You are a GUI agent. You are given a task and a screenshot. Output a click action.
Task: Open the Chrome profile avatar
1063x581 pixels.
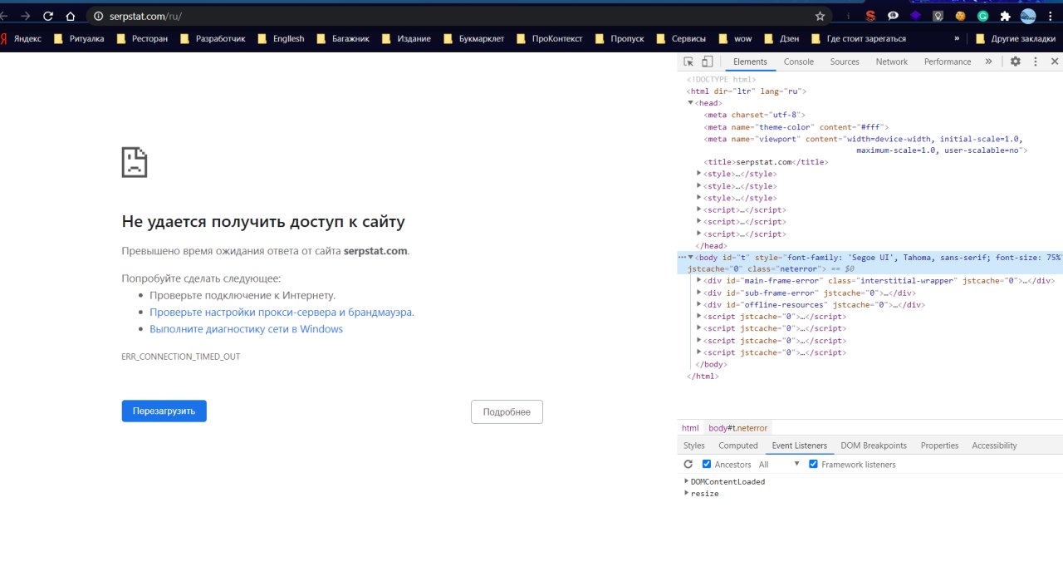click(1028, 16)
